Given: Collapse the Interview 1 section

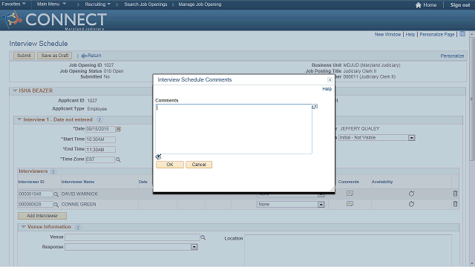Looking at the screenshot, I should pyautogui.click(x=19, y=119).
